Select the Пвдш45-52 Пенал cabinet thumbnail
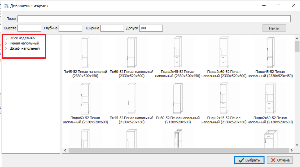Screen dimensions: 300x167 (270, 52)
